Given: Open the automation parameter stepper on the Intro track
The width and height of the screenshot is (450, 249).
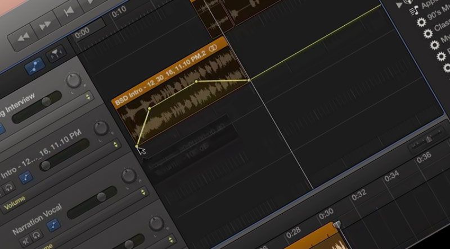Looking at the screenshot, I should (115, 145).
